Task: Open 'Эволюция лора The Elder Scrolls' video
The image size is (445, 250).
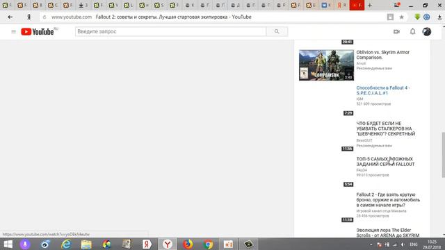Action: pyautogui.click(x=388, y=233)
